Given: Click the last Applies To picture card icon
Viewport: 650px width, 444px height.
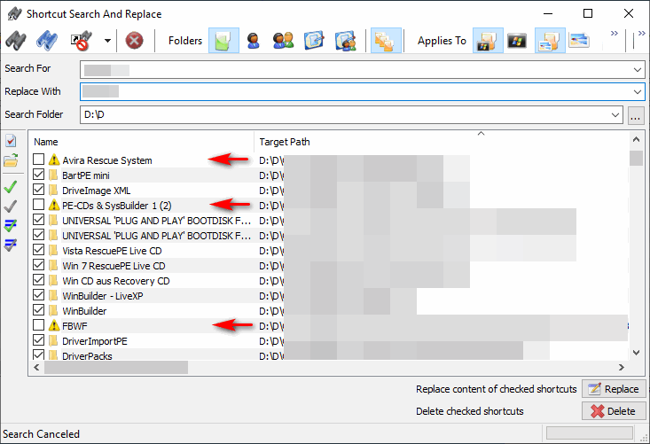Looking at the screenshot, I should click(579, 41).
